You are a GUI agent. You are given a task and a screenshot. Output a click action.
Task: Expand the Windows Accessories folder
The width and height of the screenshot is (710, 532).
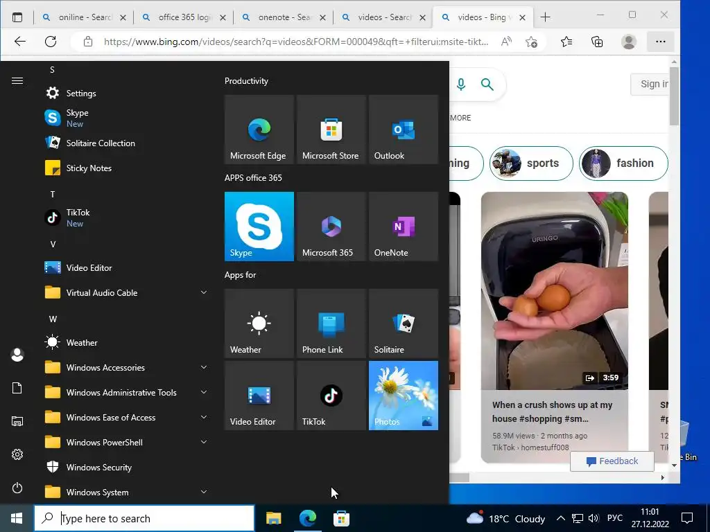125,367
